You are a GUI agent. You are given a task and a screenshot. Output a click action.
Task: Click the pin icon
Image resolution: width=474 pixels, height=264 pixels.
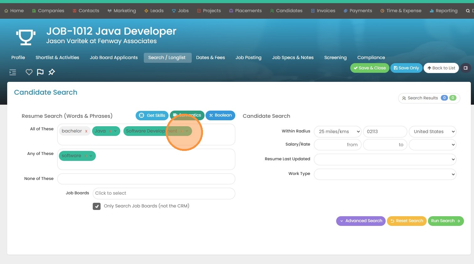coord(52,72)
